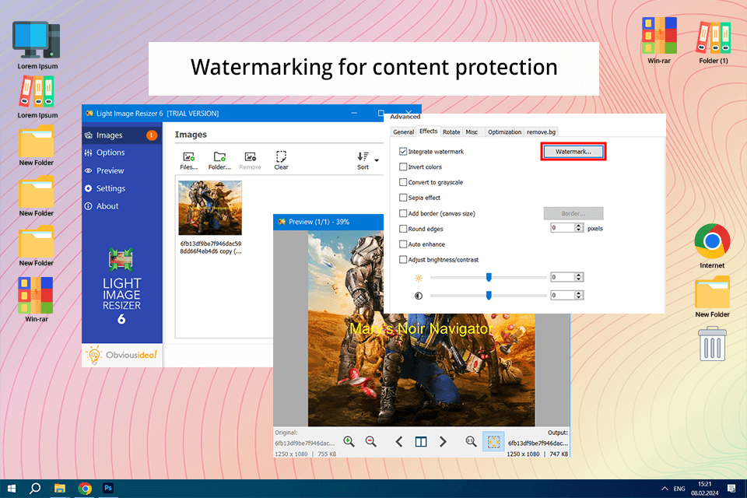Screen dimensions: 747x498
Task: Click the contrast value field
Action: point(562,295)
